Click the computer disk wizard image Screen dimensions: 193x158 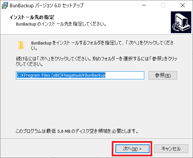click(181, 22)
